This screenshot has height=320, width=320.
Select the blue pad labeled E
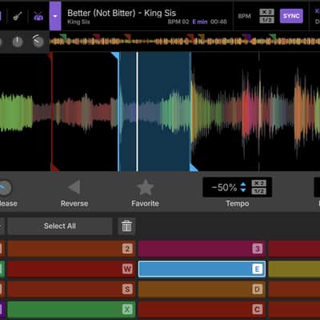[x=202, y=269]
